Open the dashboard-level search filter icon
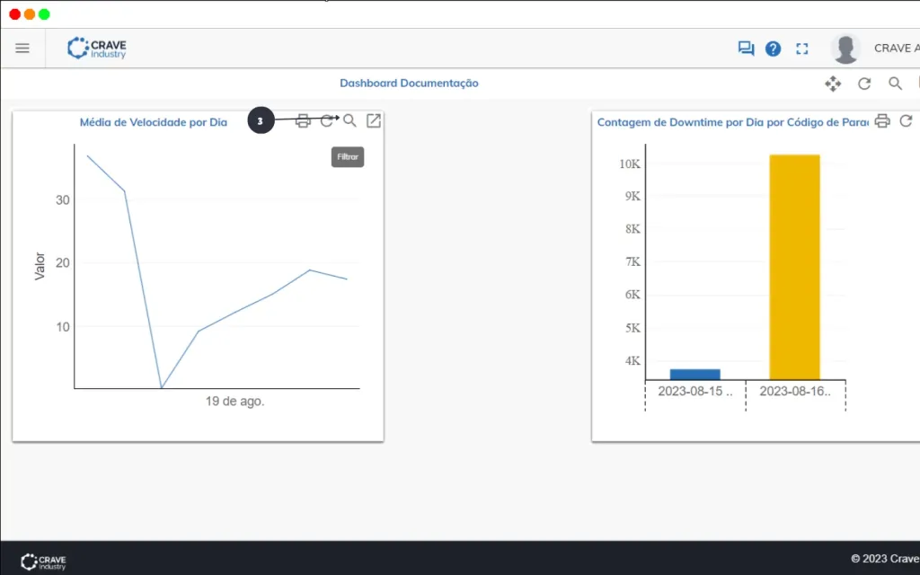This screenshot has height=575, width=920. (895, 84)
